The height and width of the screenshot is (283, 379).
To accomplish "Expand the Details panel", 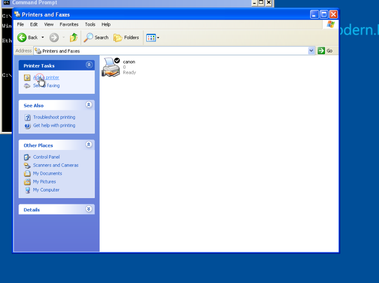I will click(89, 209).
